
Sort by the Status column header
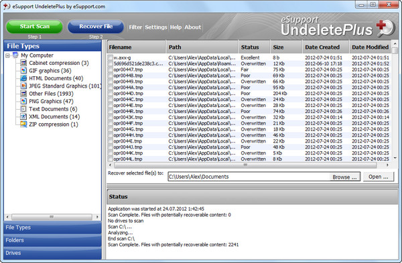(255, 47)
